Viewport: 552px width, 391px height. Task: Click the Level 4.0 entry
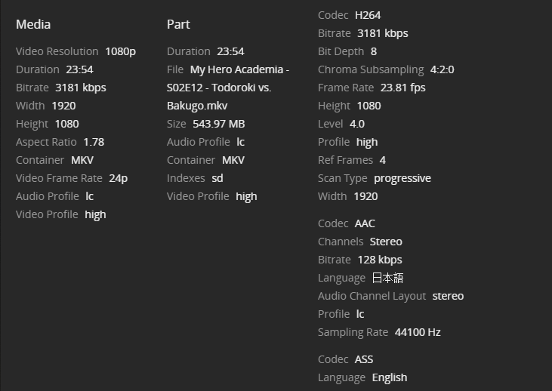pyautogui.click(x=356, y=124)
